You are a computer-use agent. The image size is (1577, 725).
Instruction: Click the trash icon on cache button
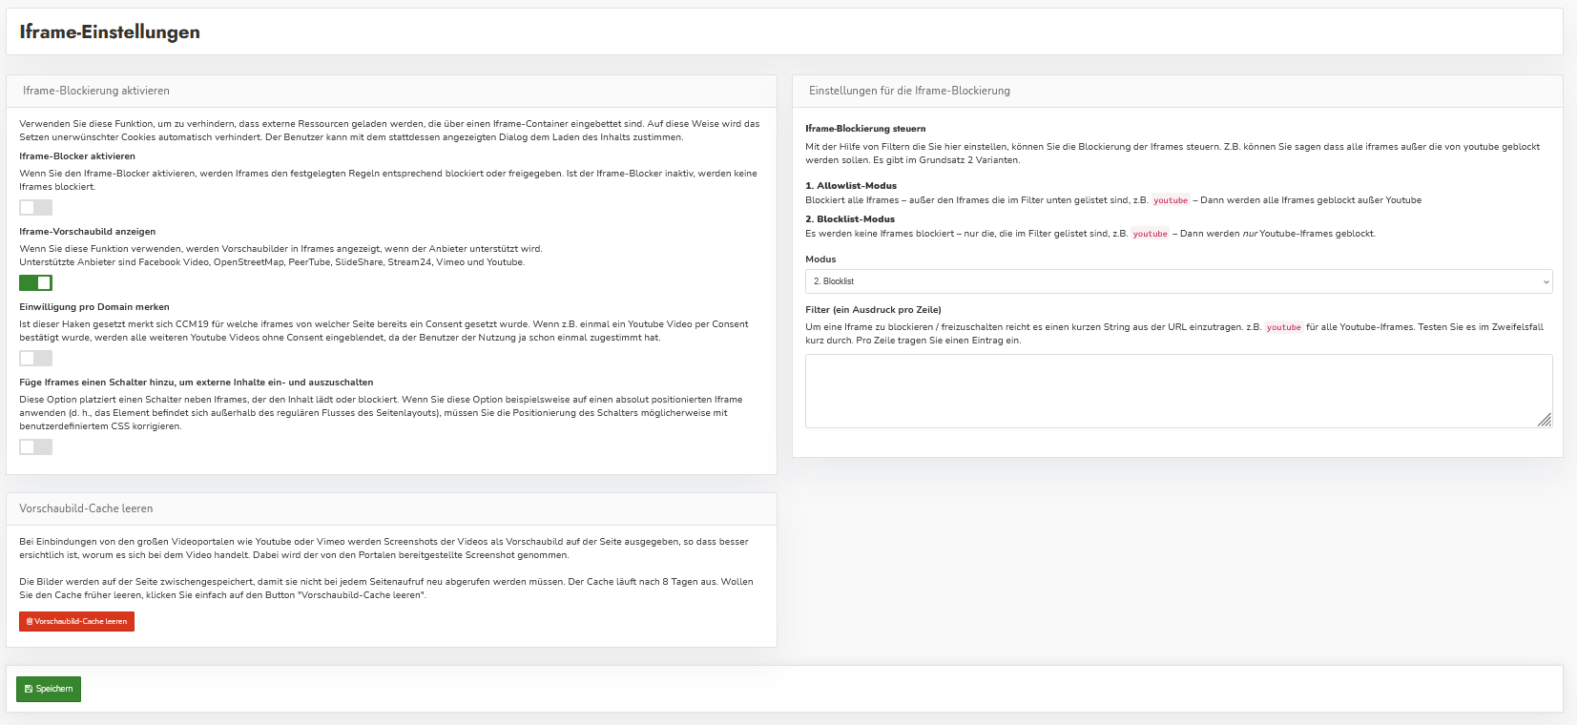pyautogui.click(x=30, y=622)
